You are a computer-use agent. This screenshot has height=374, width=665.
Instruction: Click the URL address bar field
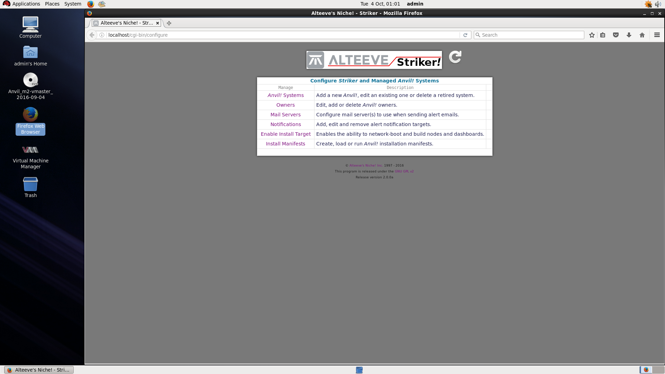coord(283,35)
